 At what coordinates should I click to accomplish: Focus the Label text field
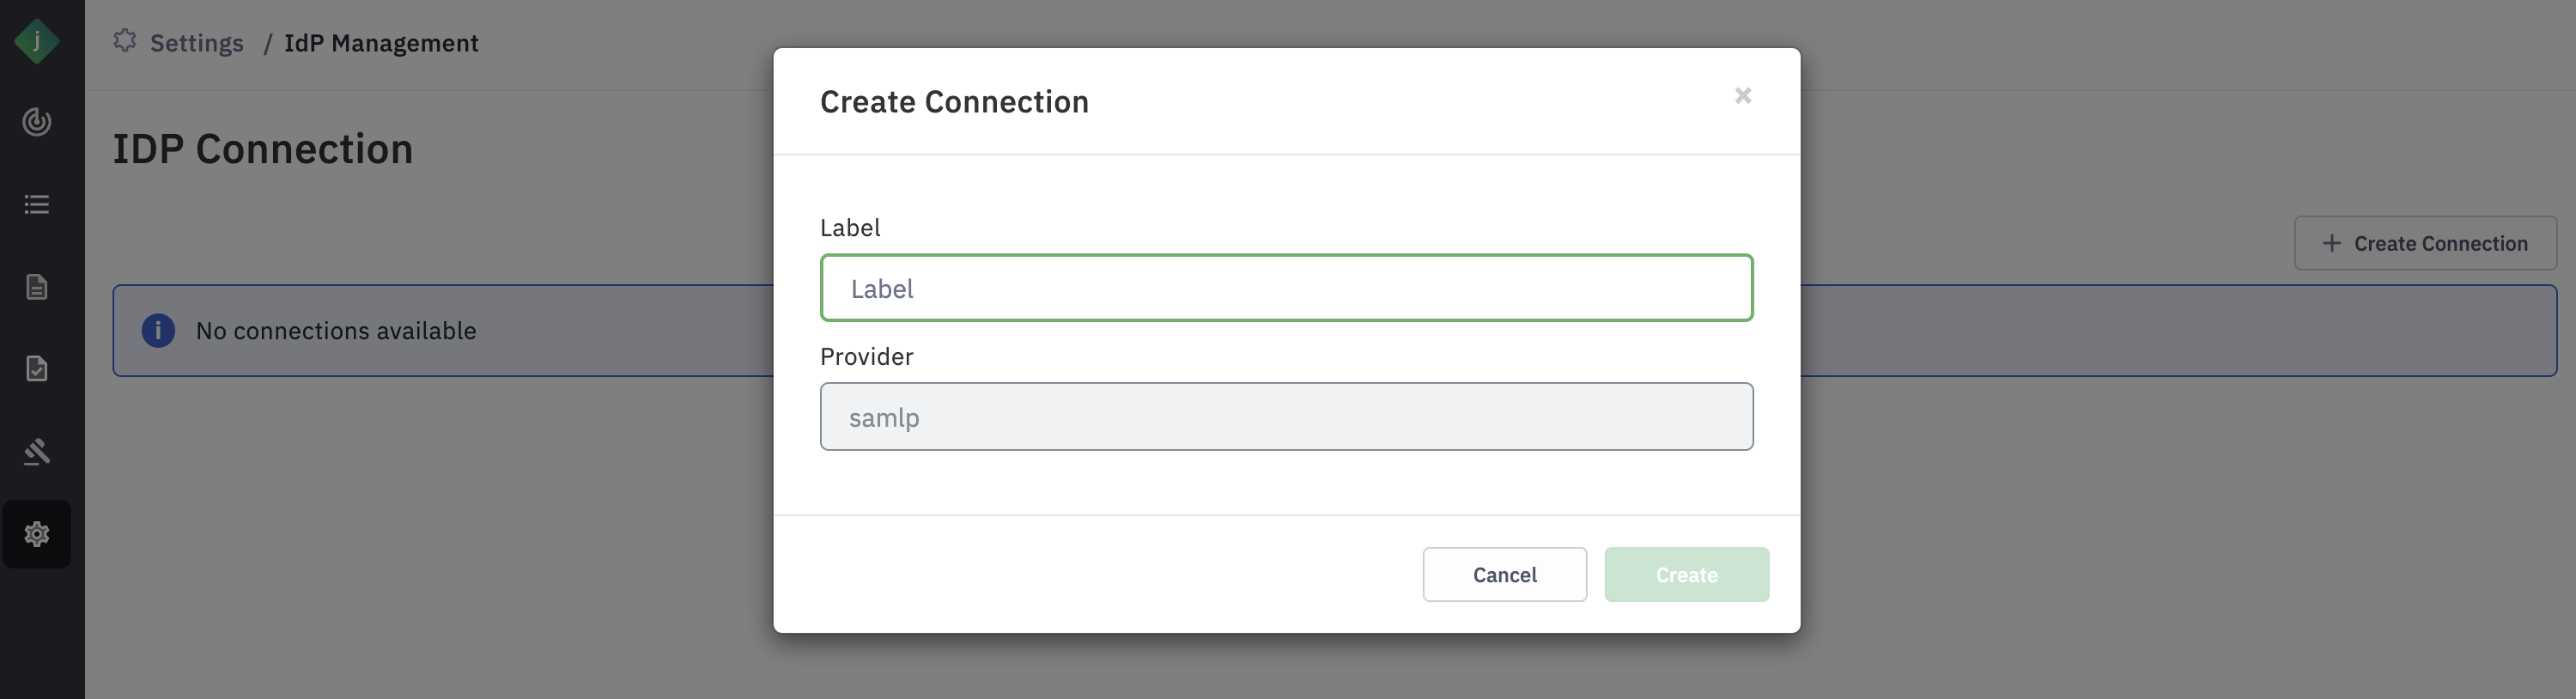click(1286, 288)
